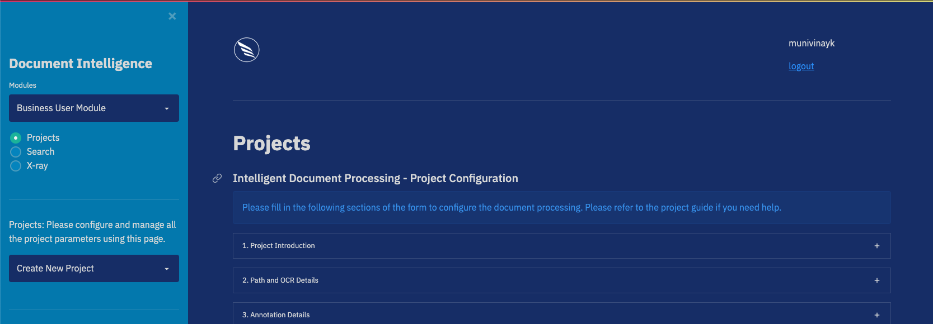Click the link anchor icon beside Project Configuration
Screen dimensions: 933x324
coord(217,178)
